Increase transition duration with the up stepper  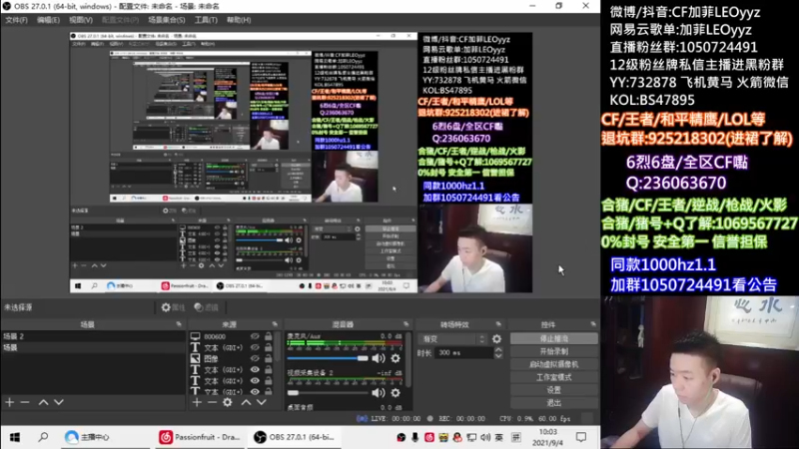click(498, 350)
